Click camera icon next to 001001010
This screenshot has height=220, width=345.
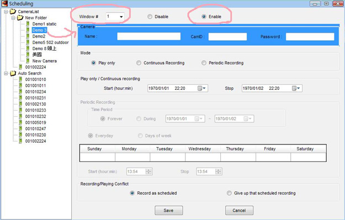(20, 79)
